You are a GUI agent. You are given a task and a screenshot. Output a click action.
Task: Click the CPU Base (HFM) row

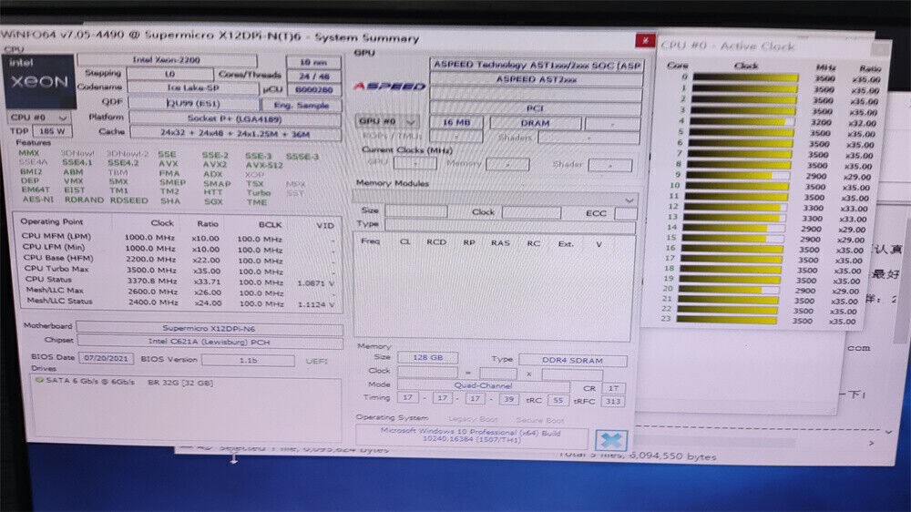[x=179, y=260]
